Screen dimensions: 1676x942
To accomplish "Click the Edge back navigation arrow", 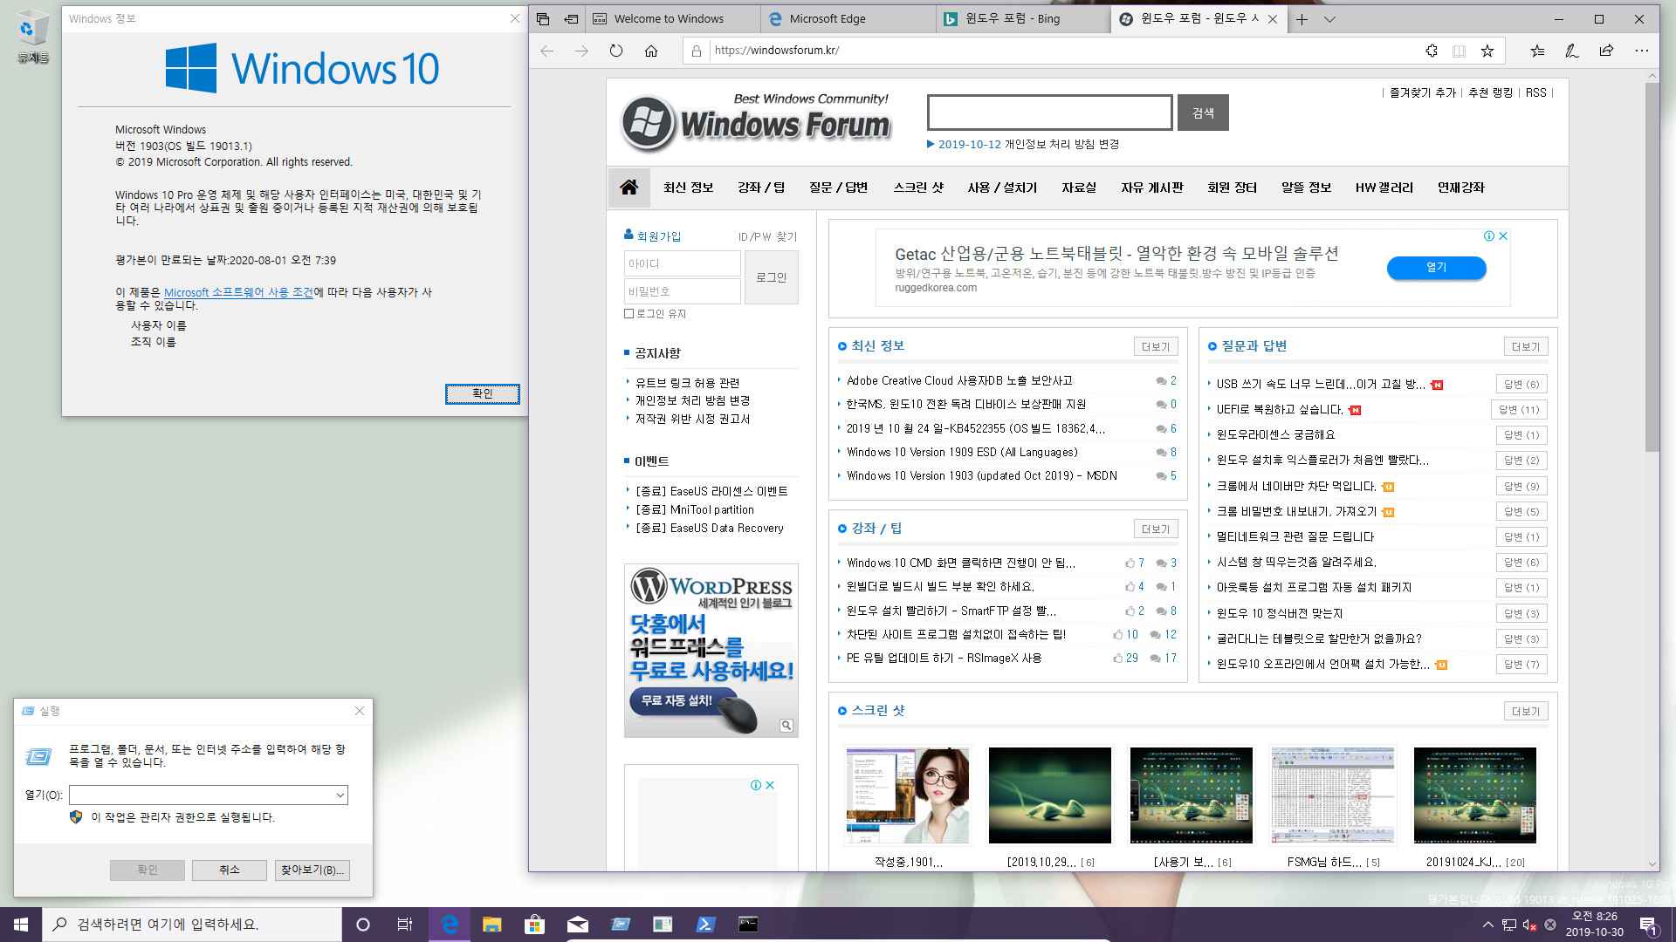I will tap(547, 51).
